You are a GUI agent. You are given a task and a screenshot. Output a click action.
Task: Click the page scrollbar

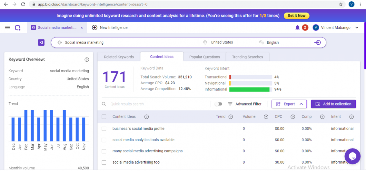(x=365, y=46)
